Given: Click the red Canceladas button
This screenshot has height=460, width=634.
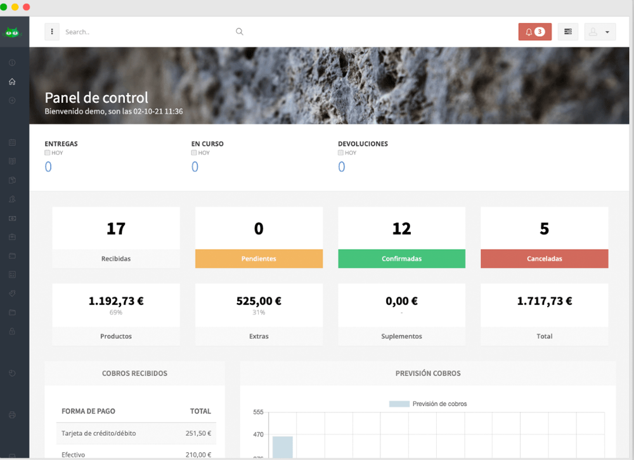Looking at the screenshot, I should [544, 259].
